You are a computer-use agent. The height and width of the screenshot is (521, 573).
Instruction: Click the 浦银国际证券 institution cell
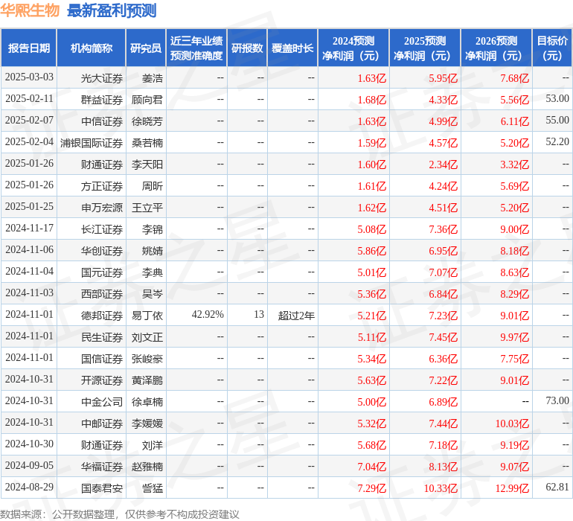(x=92, y=143)
